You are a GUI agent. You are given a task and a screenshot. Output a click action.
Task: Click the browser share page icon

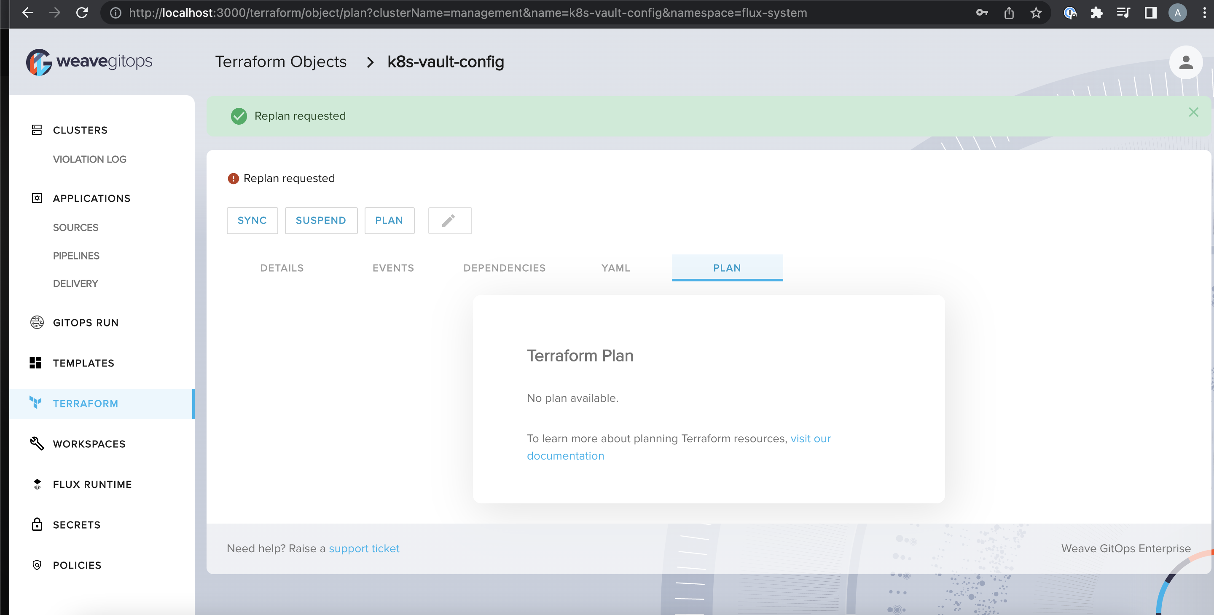point(1009,13)
